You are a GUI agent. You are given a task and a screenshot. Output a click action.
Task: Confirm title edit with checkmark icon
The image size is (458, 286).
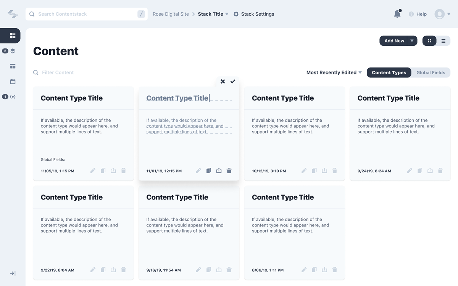(x=233, y=81)
